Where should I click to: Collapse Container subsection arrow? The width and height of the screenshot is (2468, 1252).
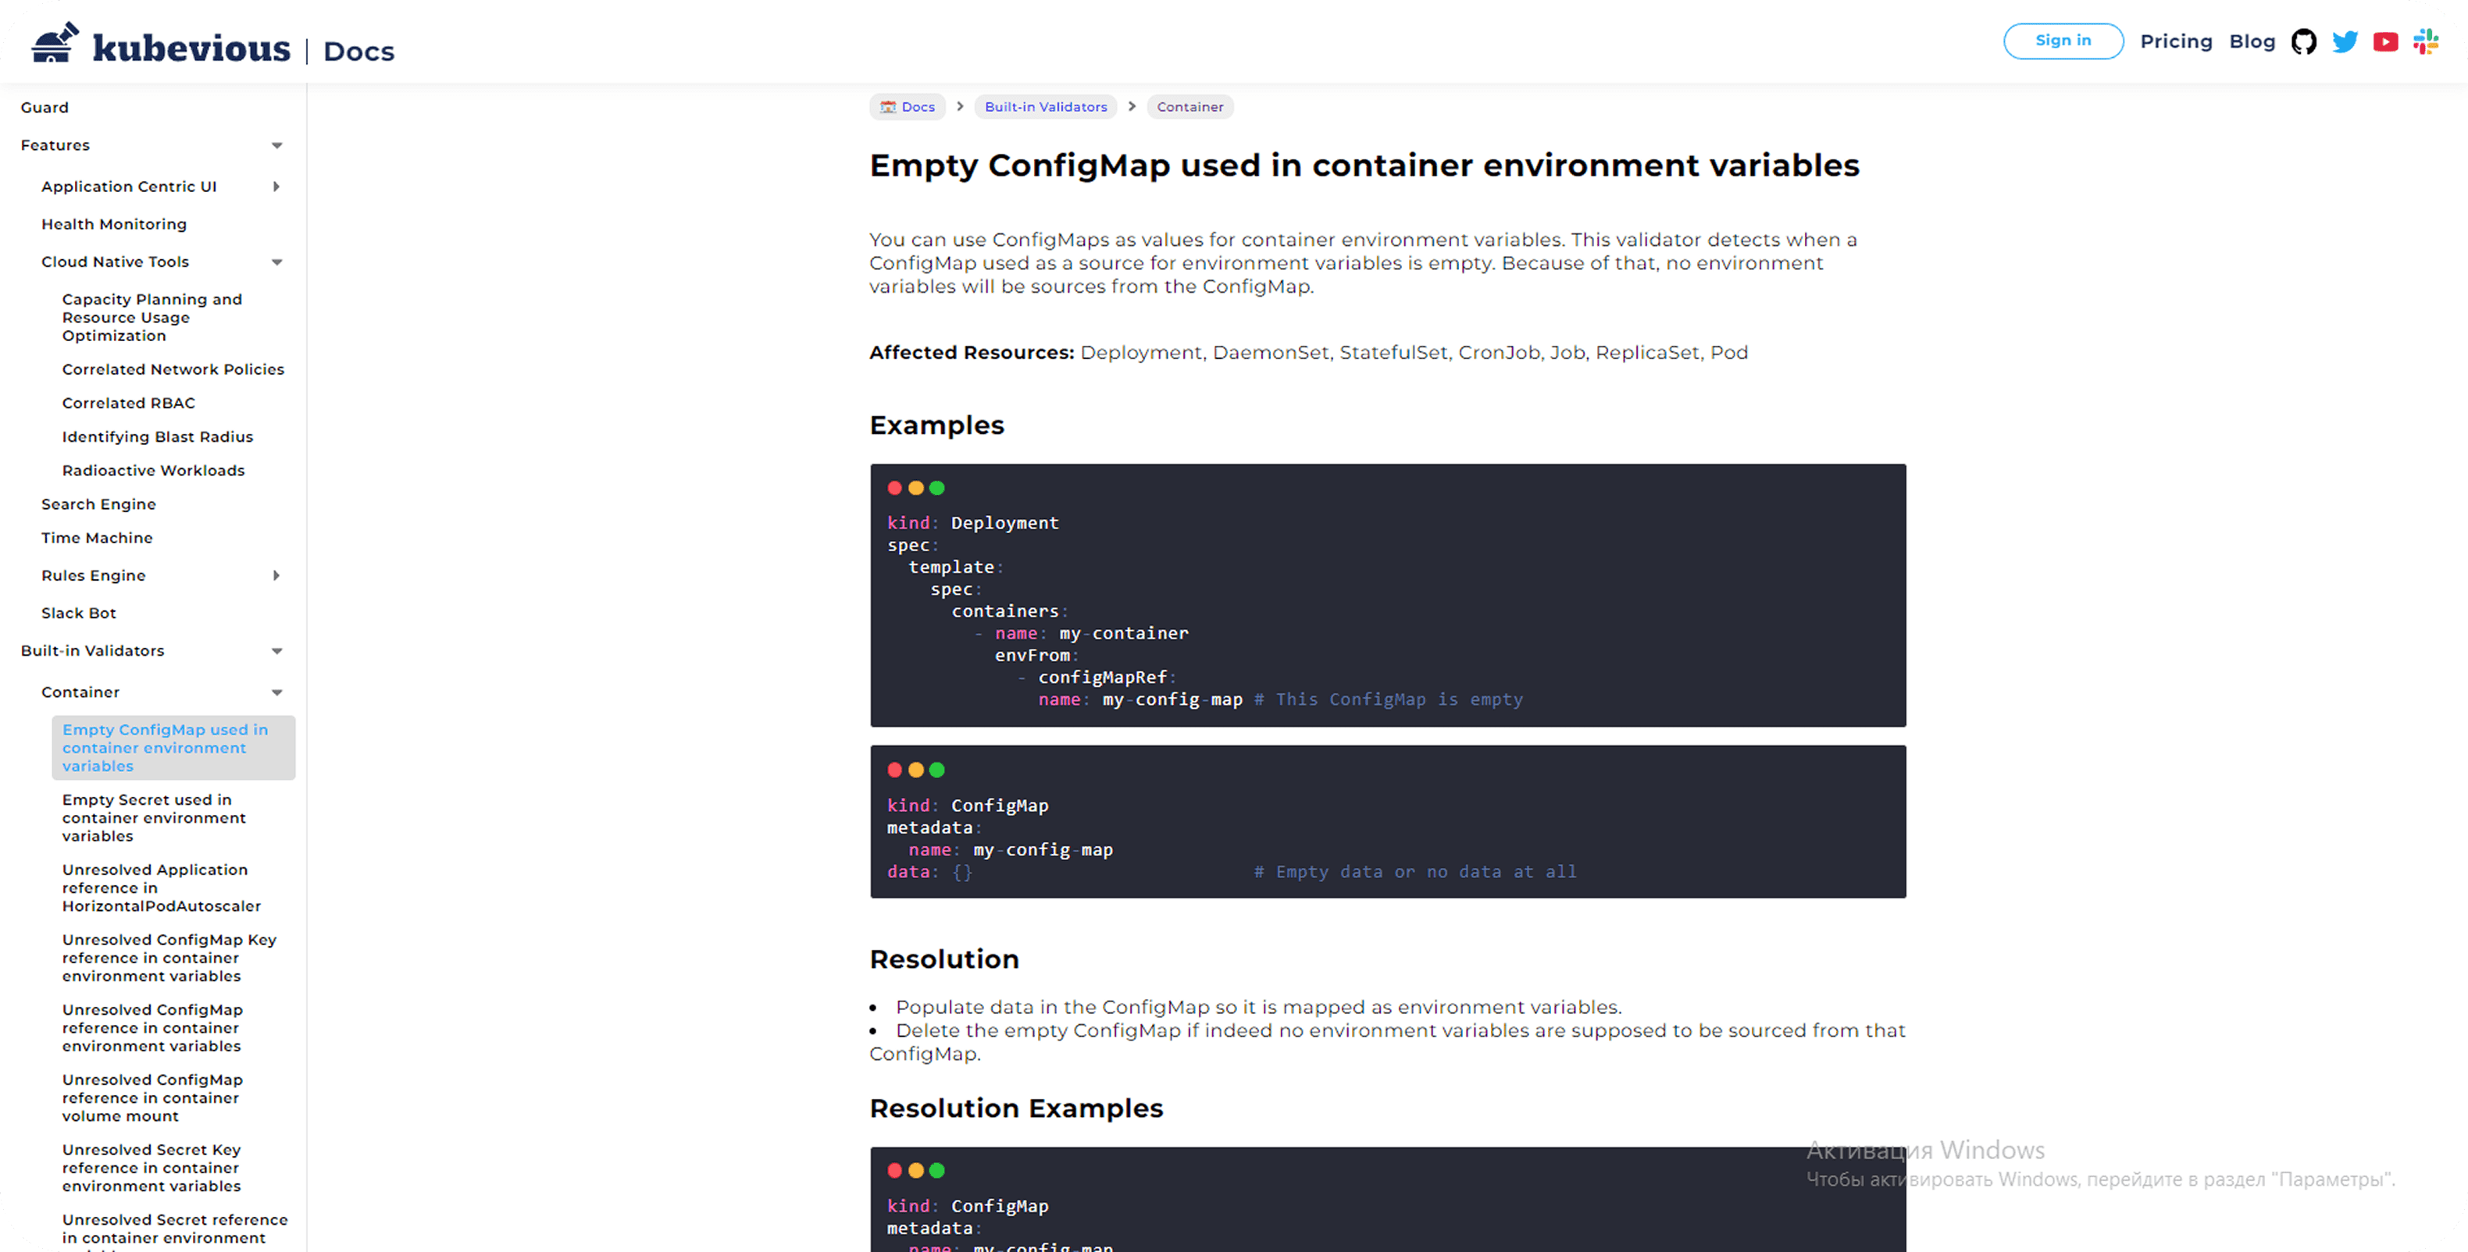[x=277, y=692]
